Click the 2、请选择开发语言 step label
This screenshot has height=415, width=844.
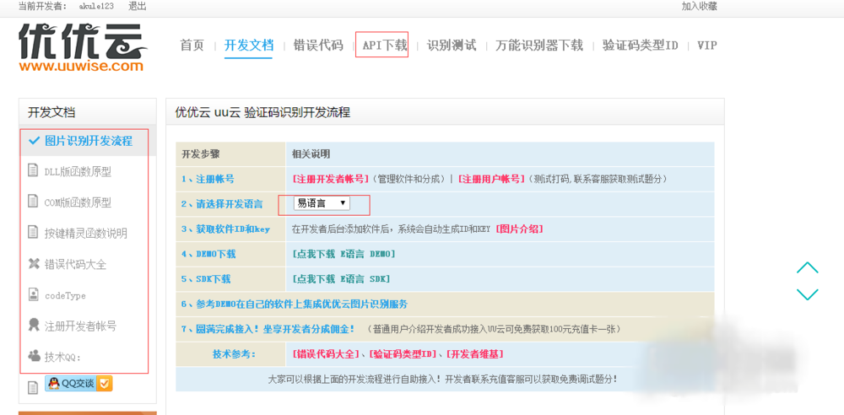(x=222, y=204)
